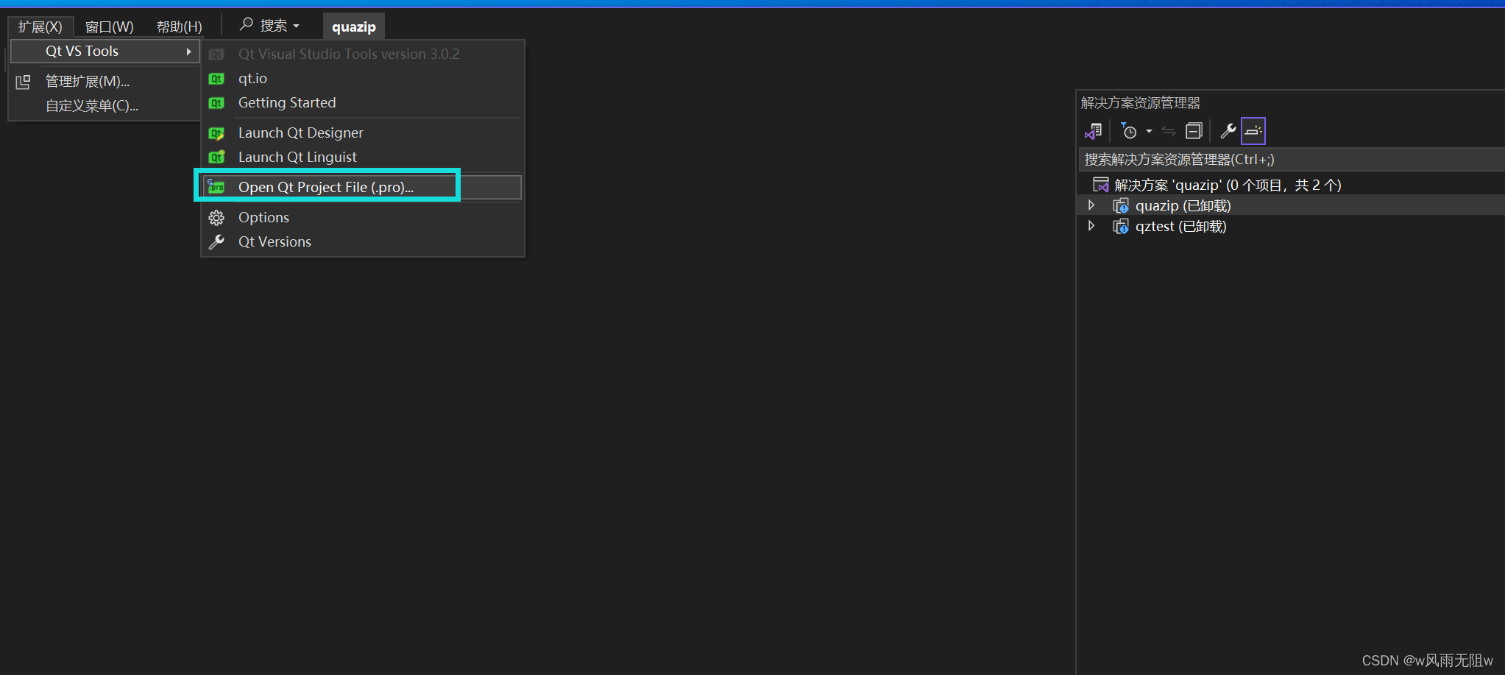The width and height of the screenshot is (1505, 675).
Task: Open qt.io menu entry
Action: [252, 78]
